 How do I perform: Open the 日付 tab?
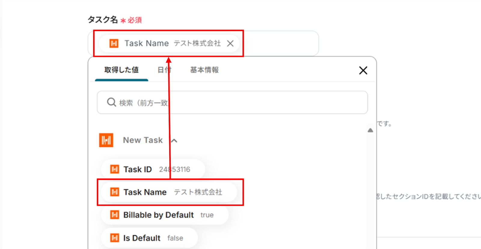click(164, 70)
